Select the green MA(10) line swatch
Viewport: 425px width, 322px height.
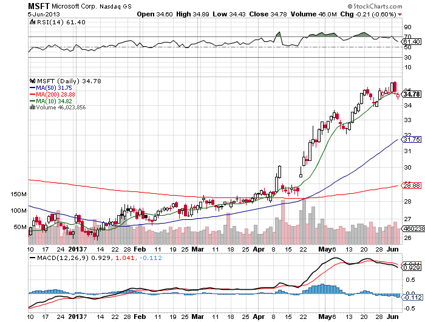coord(32,101)
